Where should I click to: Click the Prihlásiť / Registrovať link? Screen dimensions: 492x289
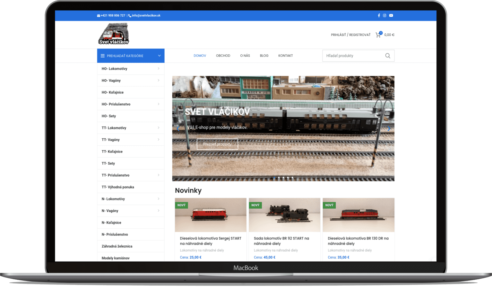(x=350, y=35)
